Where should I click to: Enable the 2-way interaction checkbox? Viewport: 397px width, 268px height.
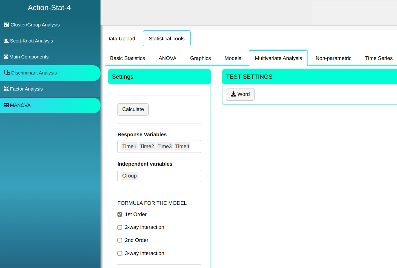tap(120, 227)
